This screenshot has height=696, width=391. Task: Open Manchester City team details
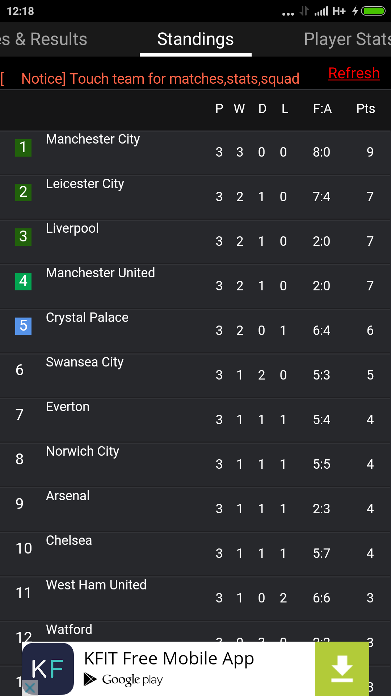click(93, 140)
